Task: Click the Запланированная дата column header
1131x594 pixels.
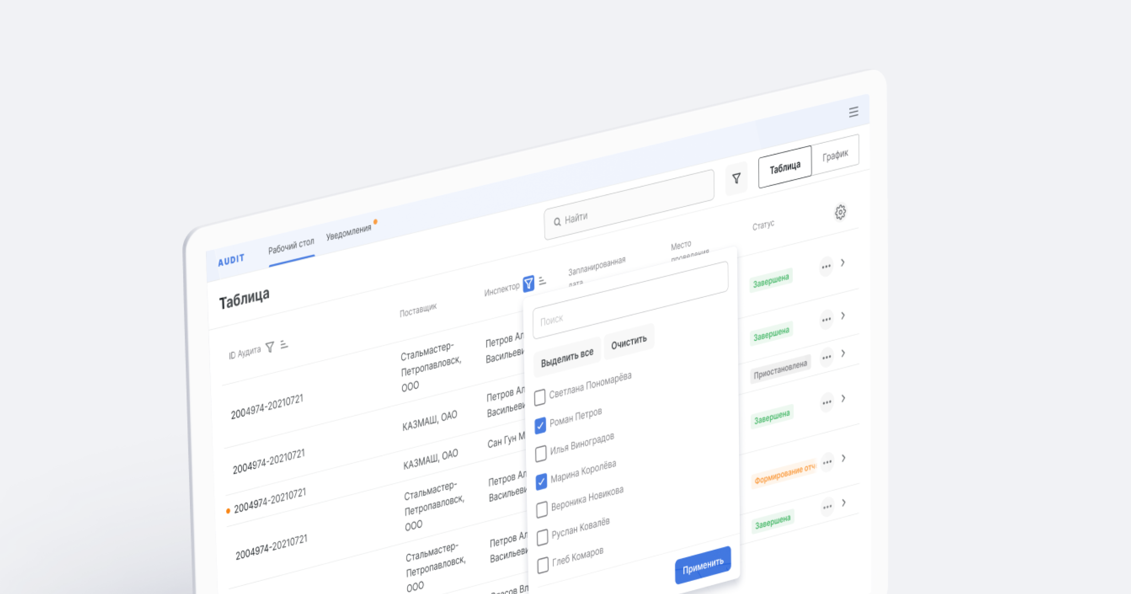Action: coord(597,272)
